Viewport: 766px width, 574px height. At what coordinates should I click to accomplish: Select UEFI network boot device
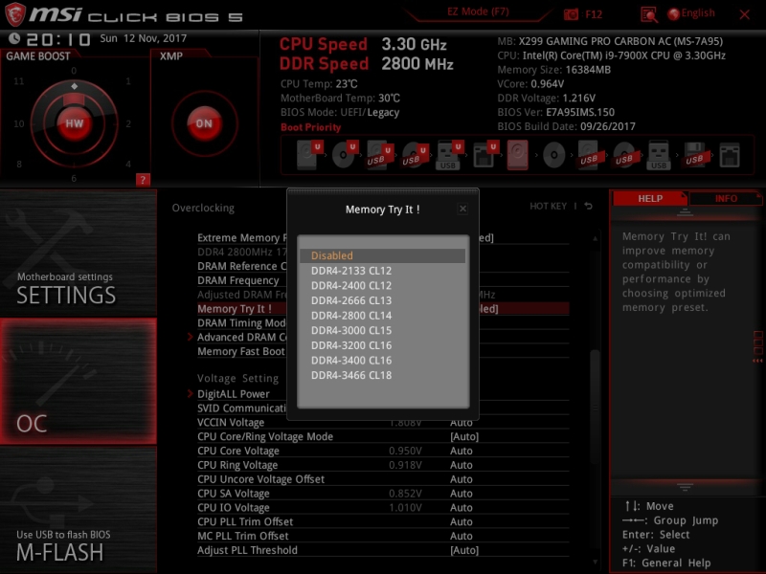point(484,155)
